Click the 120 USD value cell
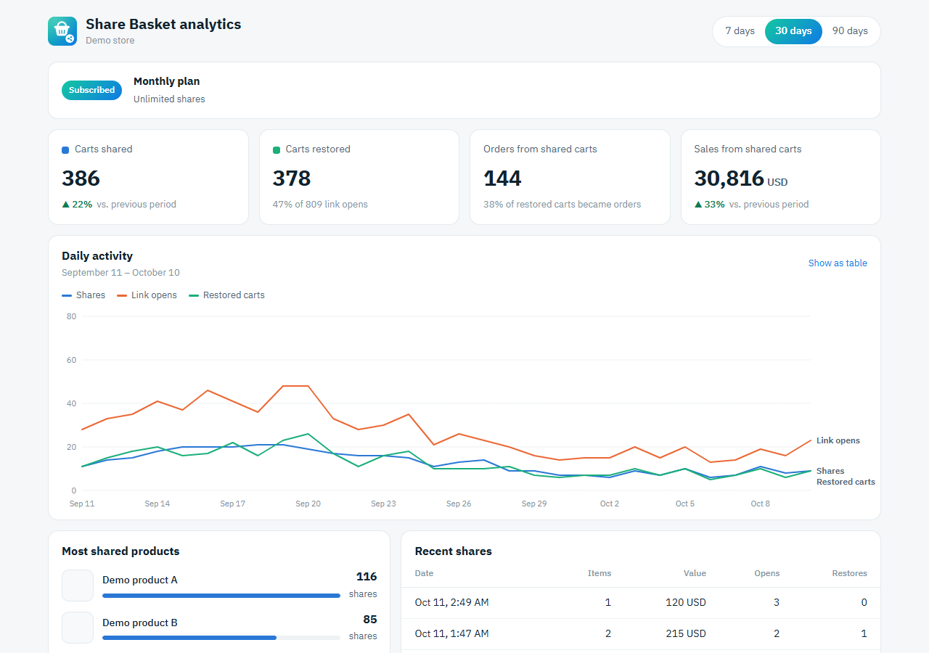Screen dimensions: 929x653 [x=686, y=603]
